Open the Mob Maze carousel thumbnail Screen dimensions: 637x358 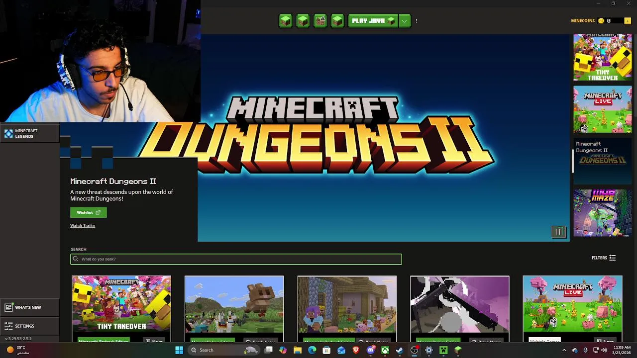point(602,213)
